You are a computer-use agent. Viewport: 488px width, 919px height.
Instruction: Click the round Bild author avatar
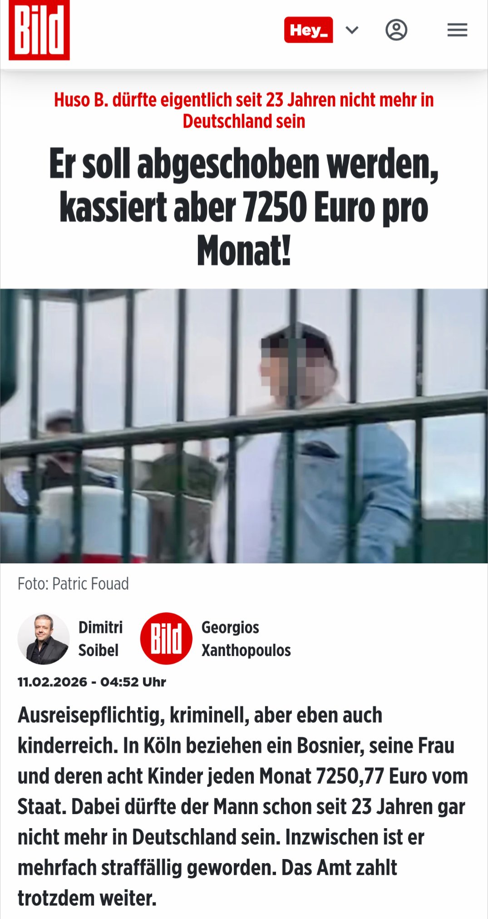point(166,638)
